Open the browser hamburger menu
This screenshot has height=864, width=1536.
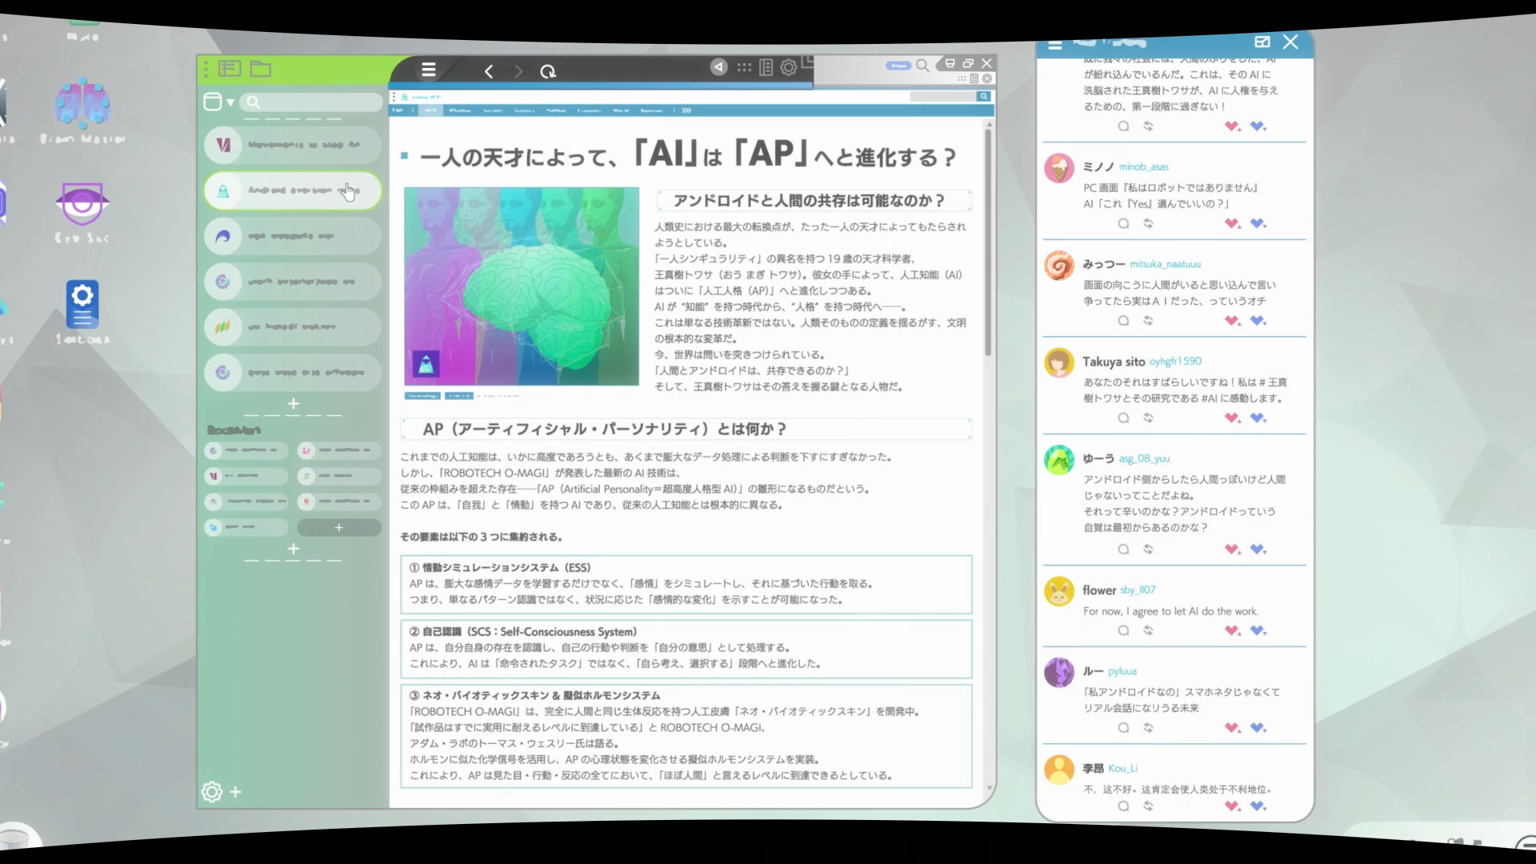429,70
